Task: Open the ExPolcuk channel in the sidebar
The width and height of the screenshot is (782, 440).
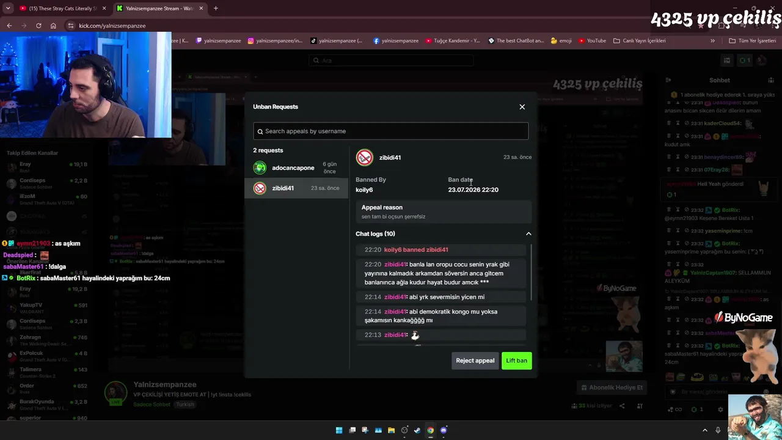Action: click(x=48, y=356)
